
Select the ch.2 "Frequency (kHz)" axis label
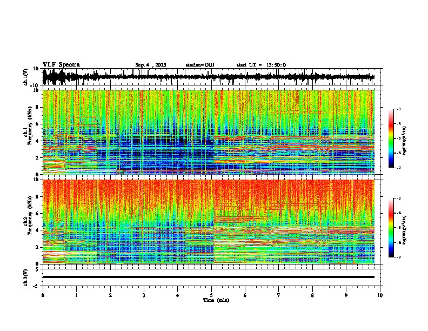tap(30, 215)
